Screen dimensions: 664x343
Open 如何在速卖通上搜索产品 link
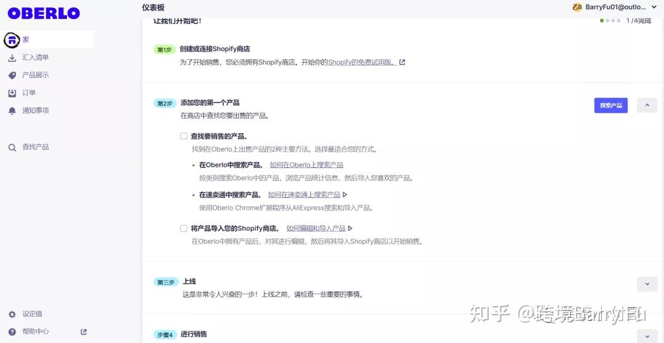tap(304, 195)
